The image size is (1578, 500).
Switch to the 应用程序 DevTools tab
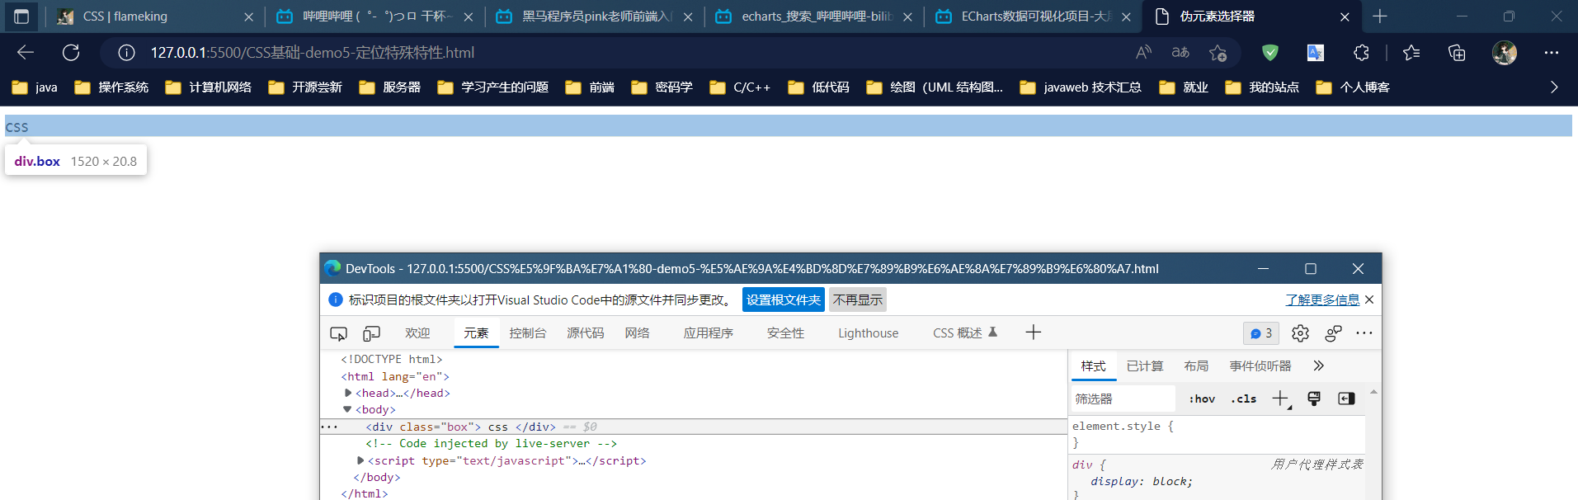click(x=708, y=333)
